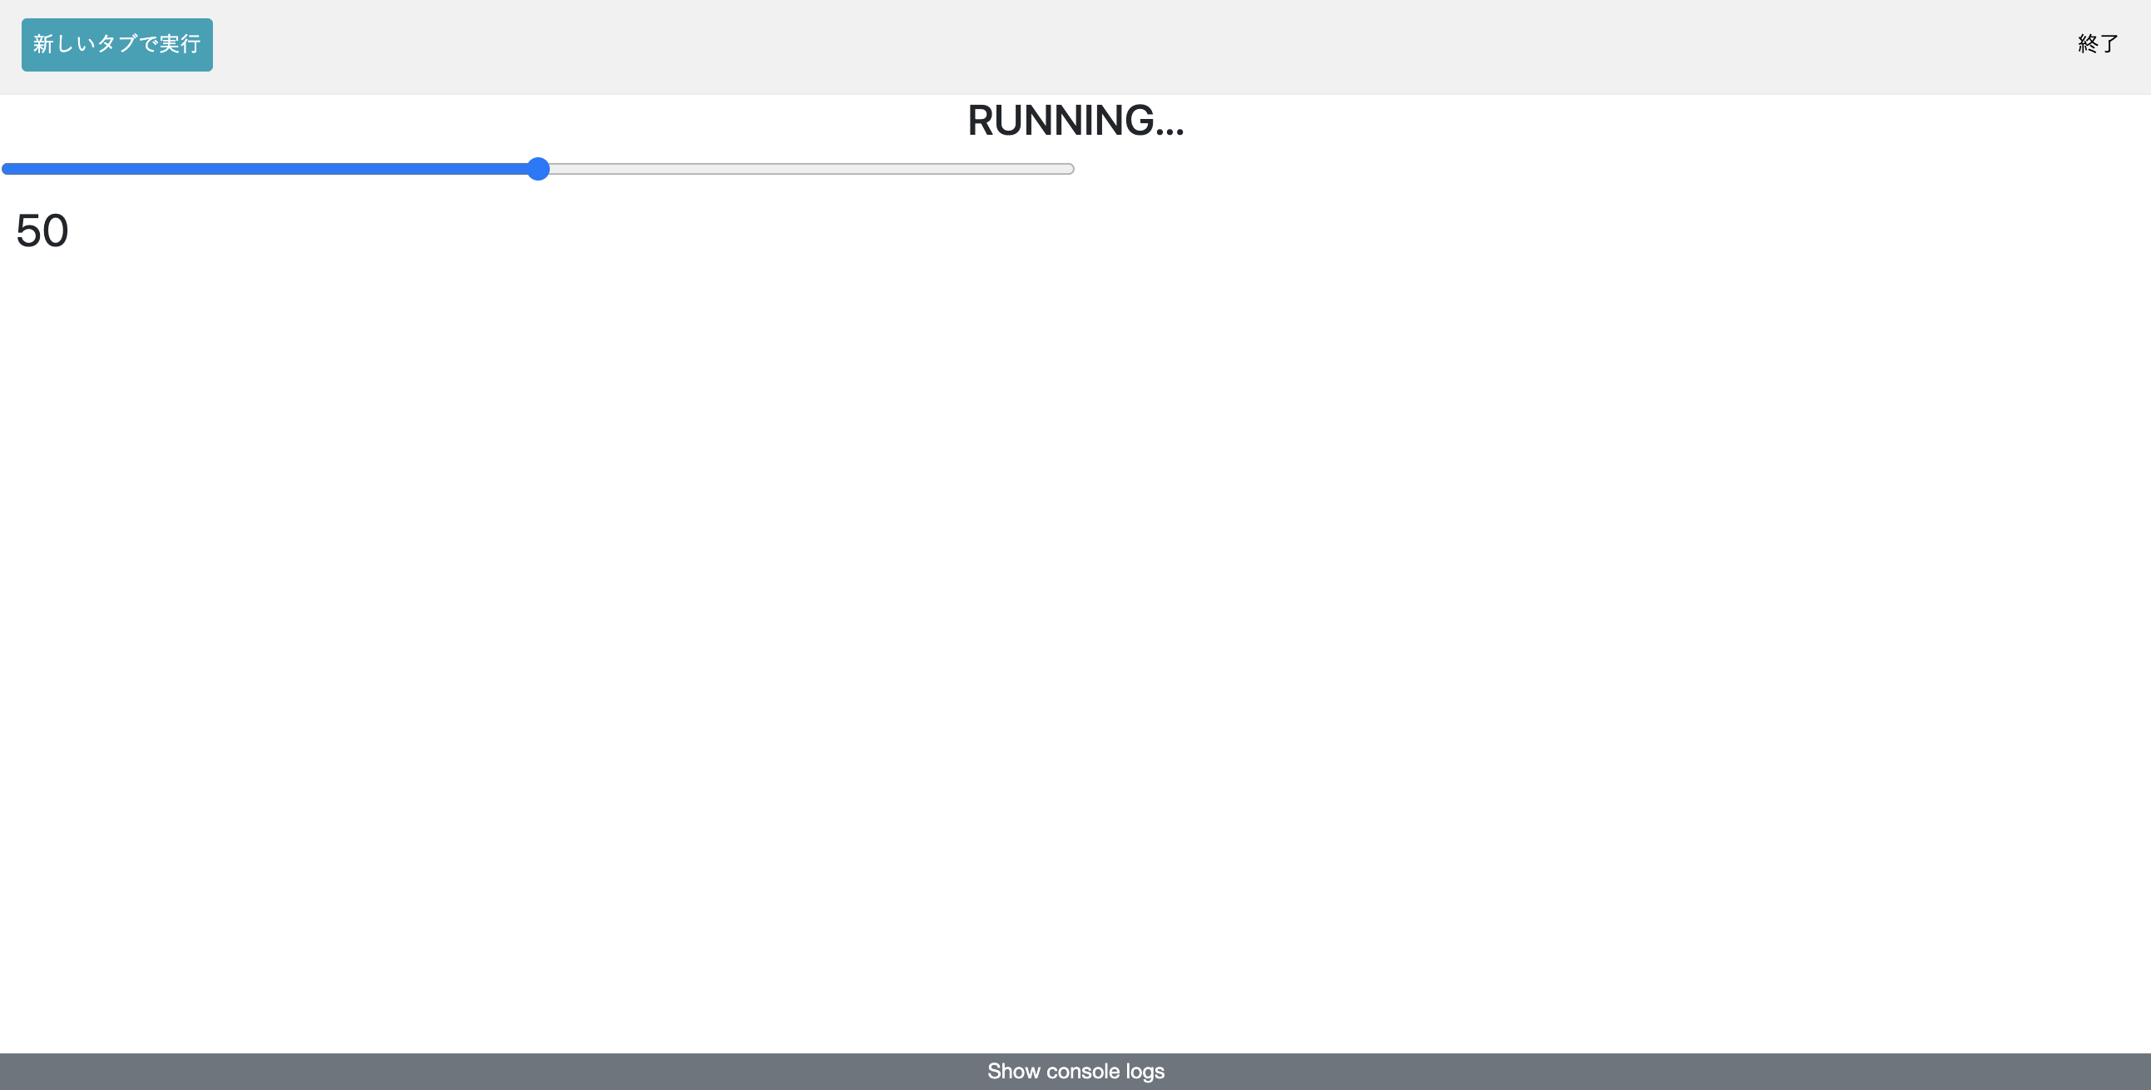Click the word 'console' in bottom bar
Image resolution: width=2151 pixels, height=1090 pixels.
tap(1082, 1071)
